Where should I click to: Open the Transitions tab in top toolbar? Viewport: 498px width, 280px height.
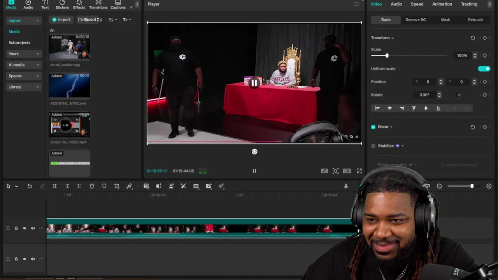coord(98,5)
